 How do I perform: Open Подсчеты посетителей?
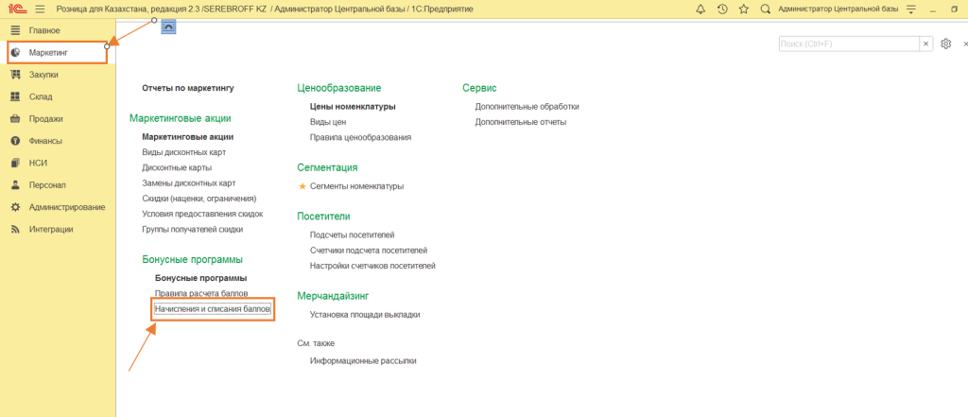point(352,235)
